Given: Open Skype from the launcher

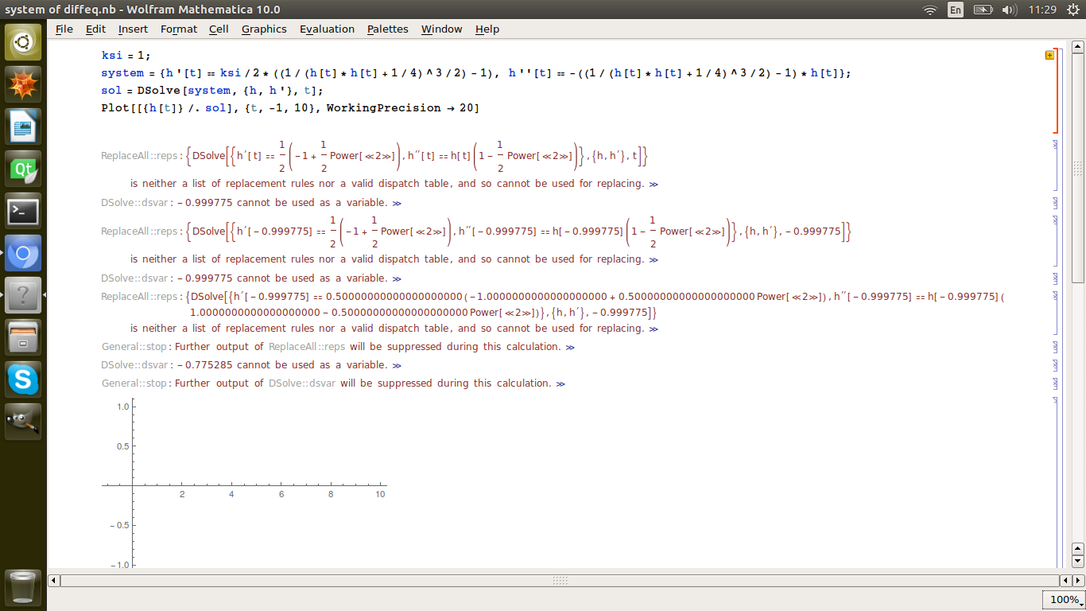Looking at the screenshot, I should (23, 379).
